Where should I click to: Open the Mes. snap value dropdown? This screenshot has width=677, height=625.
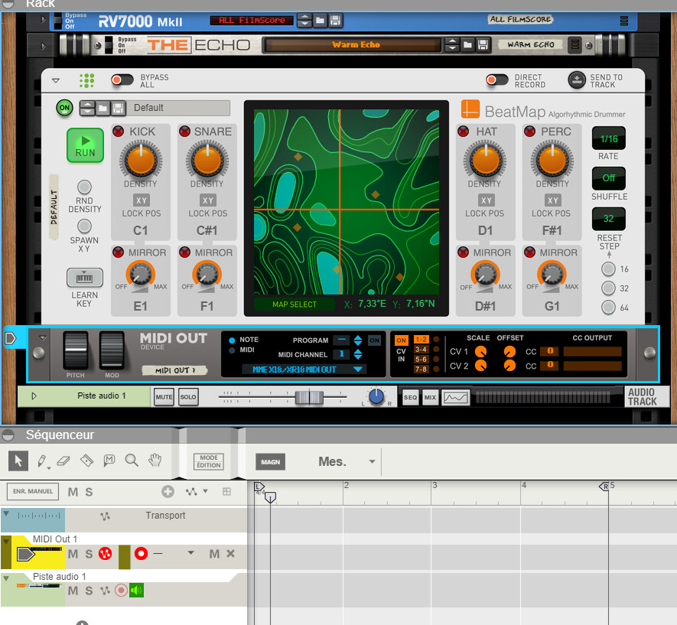pyautogui.click(x=372, y=461)
